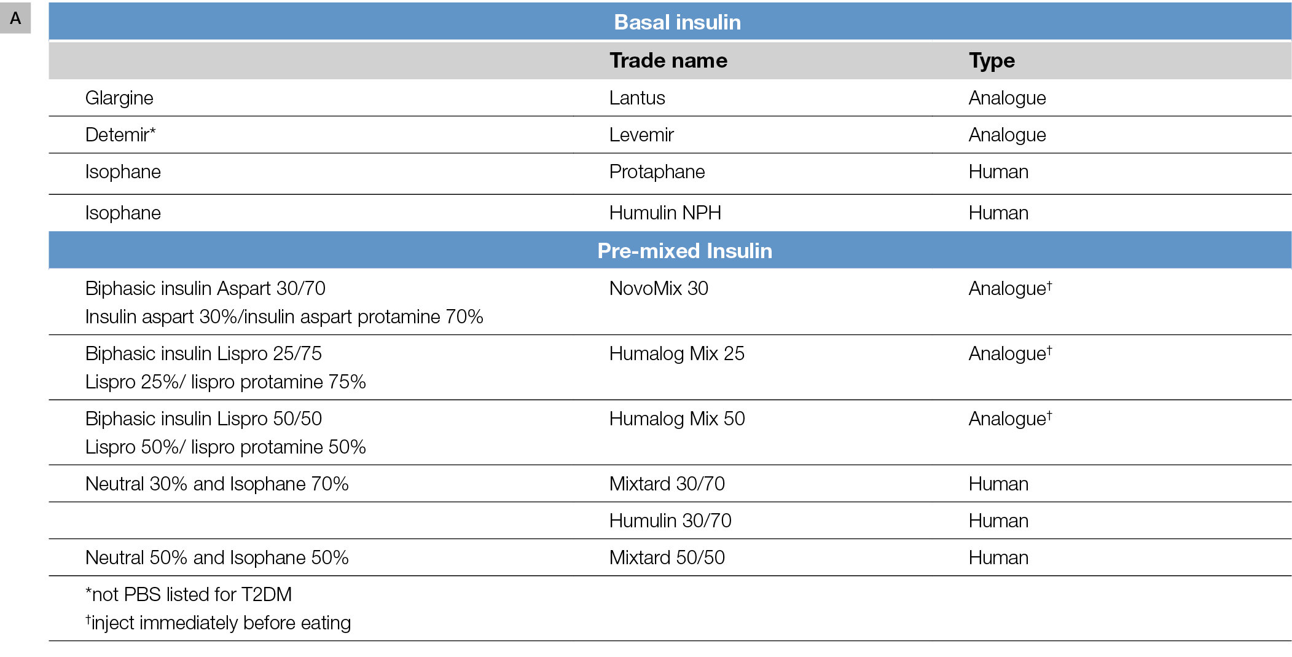Screen dimensions: 1292x657
Task: Click the 'Protaphane' cell
Action: 657,172
